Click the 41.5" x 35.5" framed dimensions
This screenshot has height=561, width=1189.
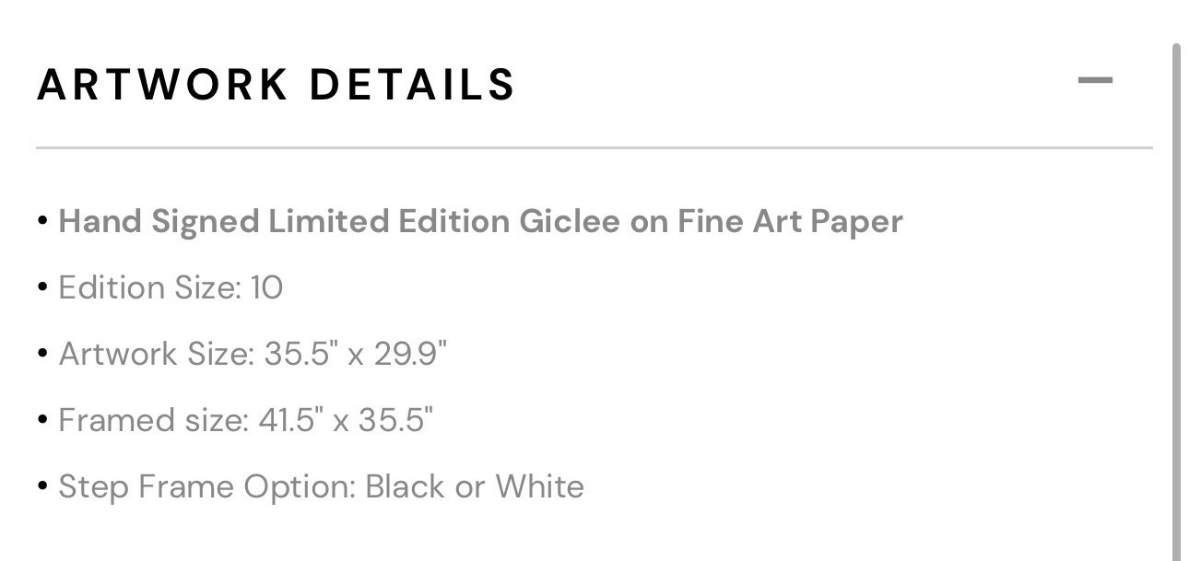[x=346, y=420]
